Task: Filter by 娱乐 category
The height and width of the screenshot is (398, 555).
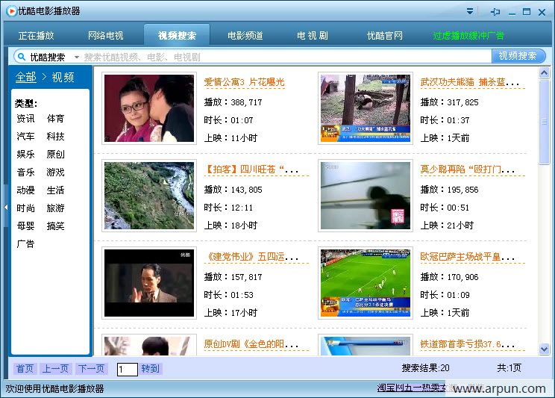Action: pyautogui.click(x=25, y=155)
